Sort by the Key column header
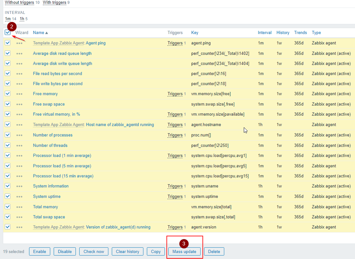This screenshot has height=259, width=355. point(195,32)
